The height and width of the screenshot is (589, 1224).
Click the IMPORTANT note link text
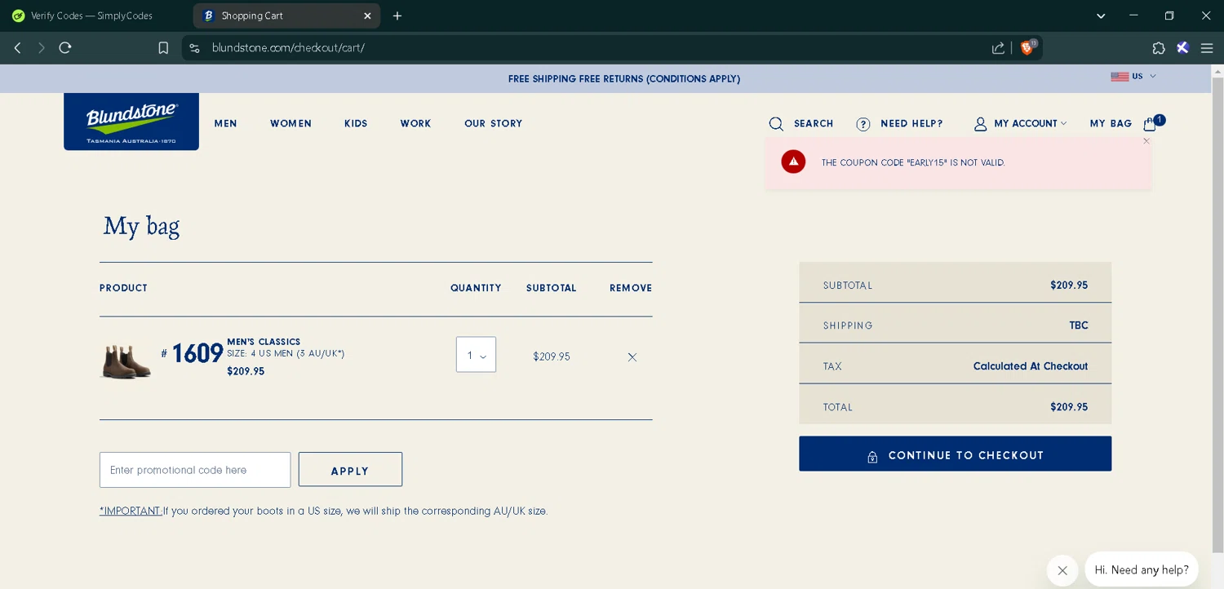(131, 511)
